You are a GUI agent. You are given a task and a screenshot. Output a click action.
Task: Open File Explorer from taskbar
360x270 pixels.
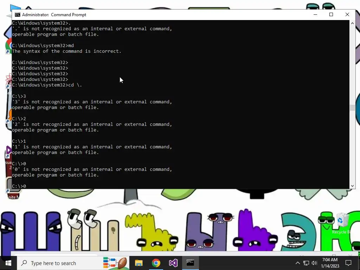[x=139, y=263]
